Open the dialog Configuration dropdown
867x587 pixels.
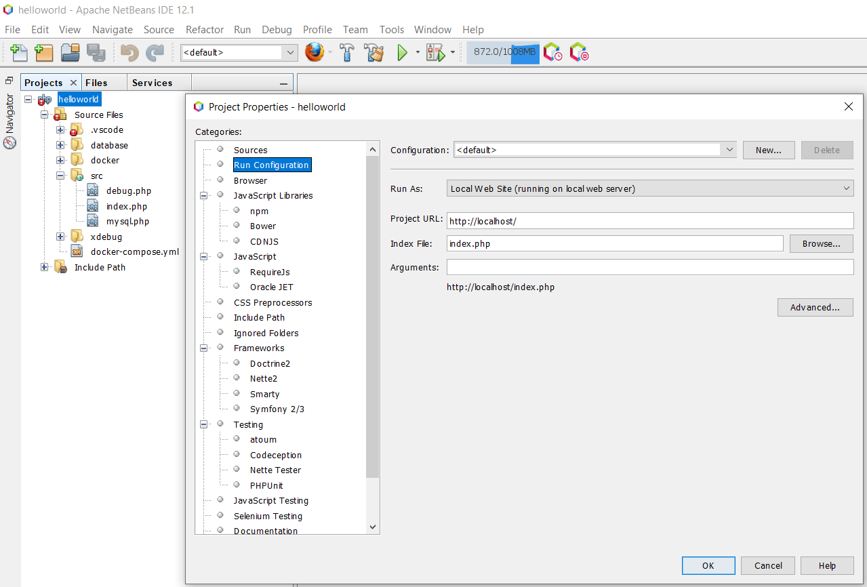pos(595,150)
